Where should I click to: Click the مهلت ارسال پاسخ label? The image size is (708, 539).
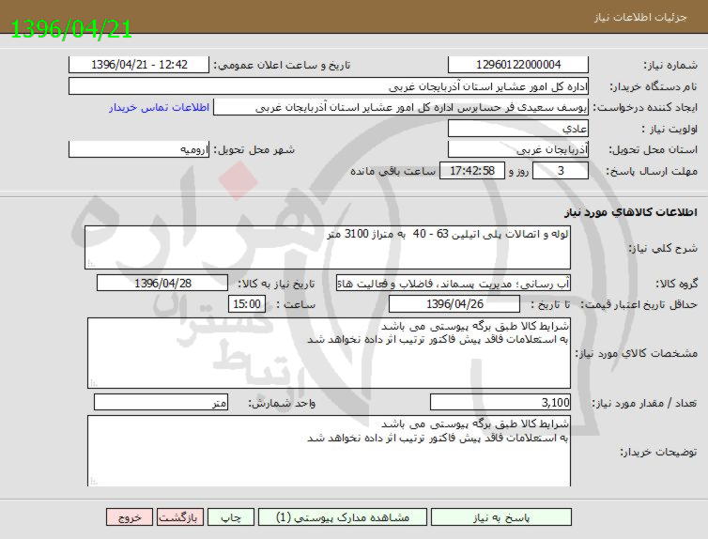click(652, 171)
